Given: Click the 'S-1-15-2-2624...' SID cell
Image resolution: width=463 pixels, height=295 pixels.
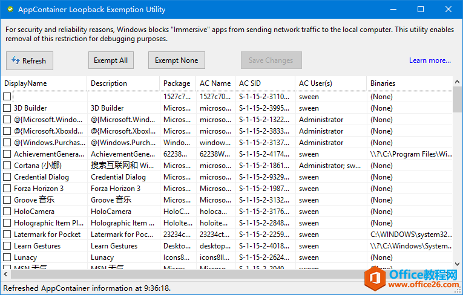Looking at the screenshot, I should [265, 258].
